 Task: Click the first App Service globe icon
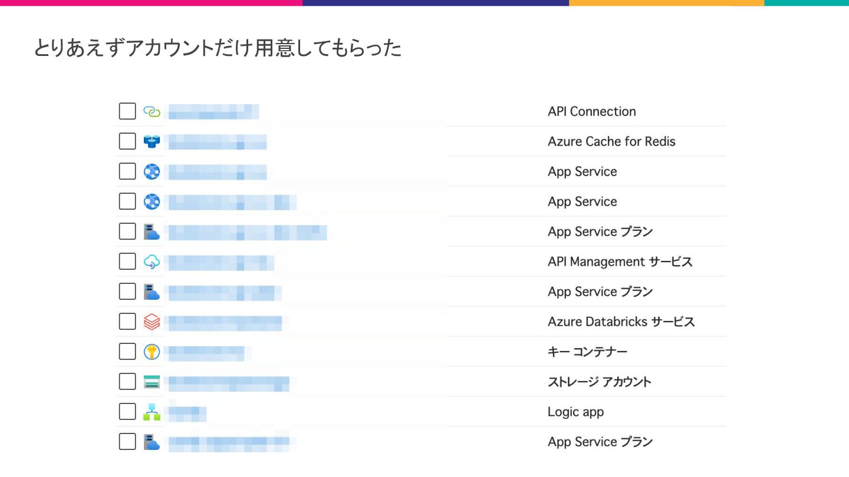[152, 171]
